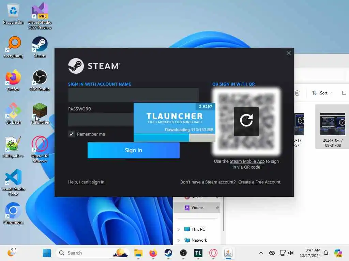Click the taskbar Search box
Image resolution: width=349 pixels, height=261 pixels.
(93, 253)
